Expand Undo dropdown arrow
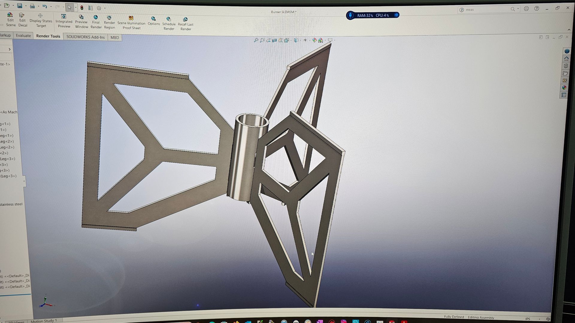 (x=51, y=7)
